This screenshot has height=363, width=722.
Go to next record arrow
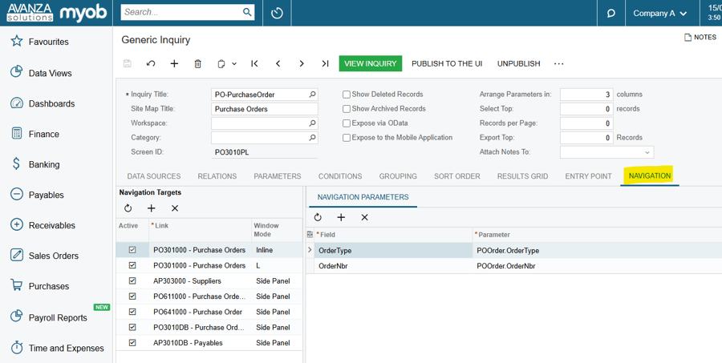click(302, 63)
